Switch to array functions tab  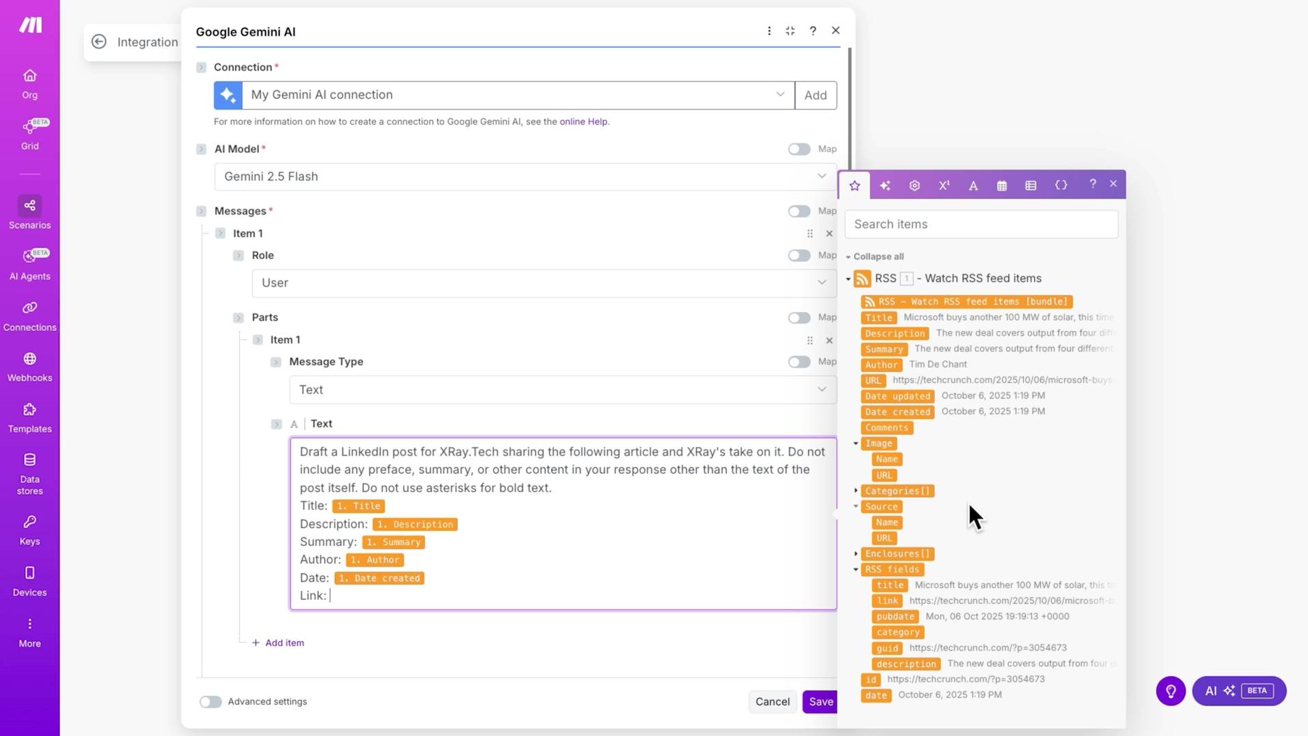[x=1031, y=185]
